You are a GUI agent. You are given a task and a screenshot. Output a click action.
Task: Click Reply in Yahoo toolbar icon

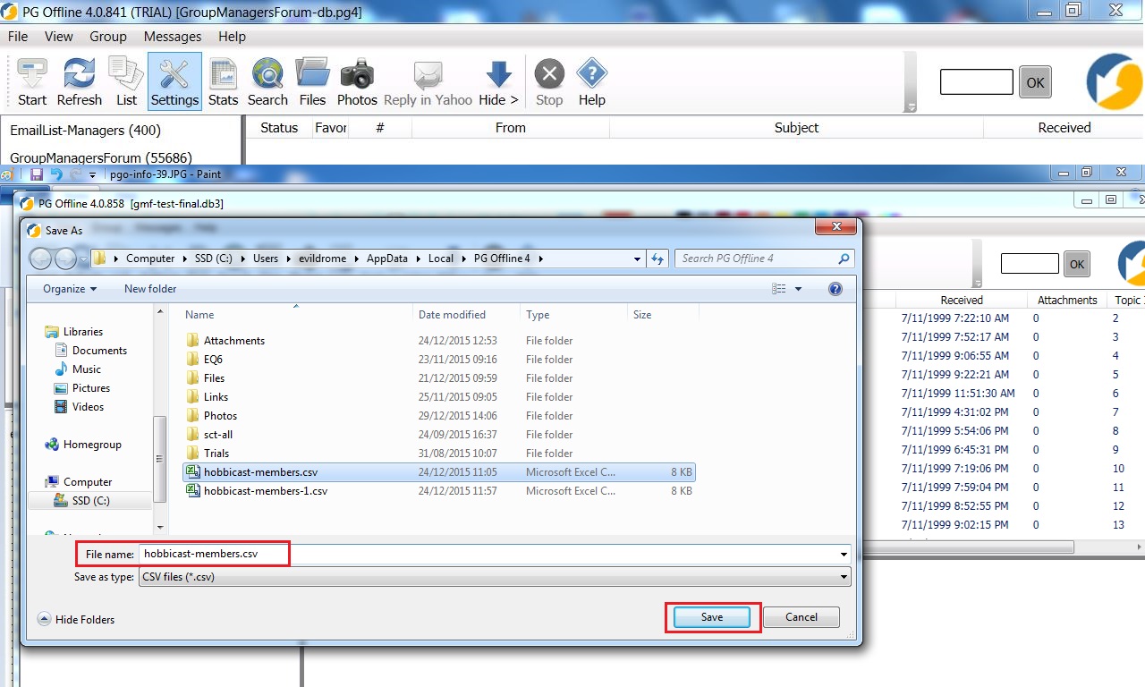428,81
